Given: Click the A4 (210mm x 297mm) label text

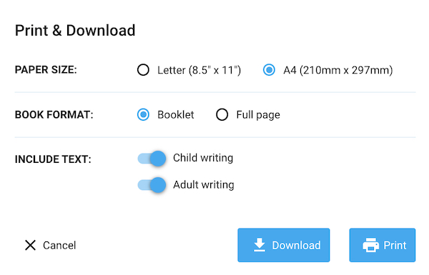Looking at the screenshot, I should tap(338, 70).
